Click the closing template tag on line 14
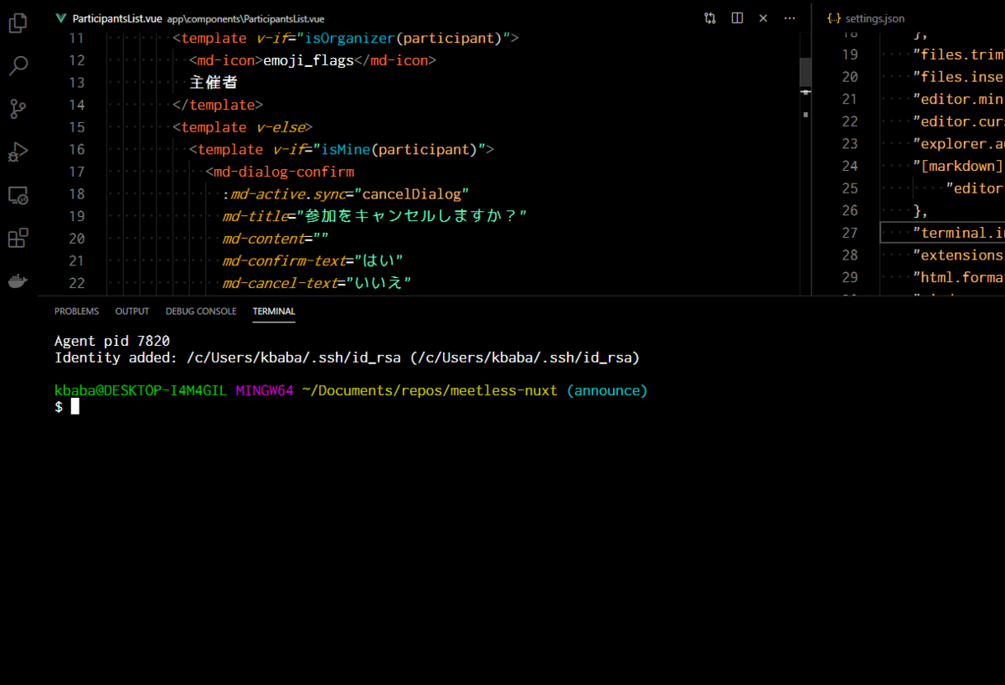The image size is (1005, 685). point(218,105)
